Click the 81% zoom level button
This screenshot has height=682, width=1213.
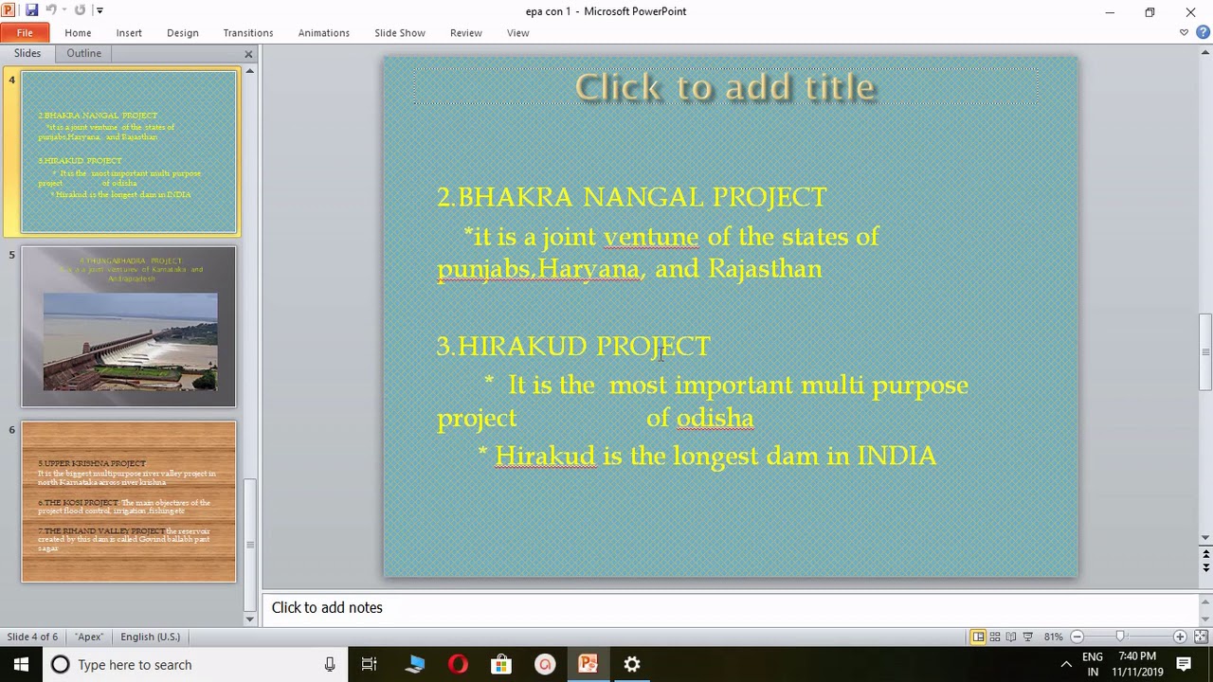point(1053,637)
